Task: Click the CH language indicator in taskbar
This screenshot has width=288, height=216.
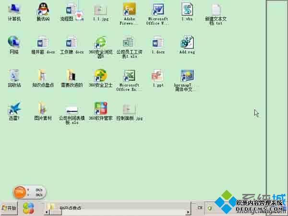Action: click(200, 208)
